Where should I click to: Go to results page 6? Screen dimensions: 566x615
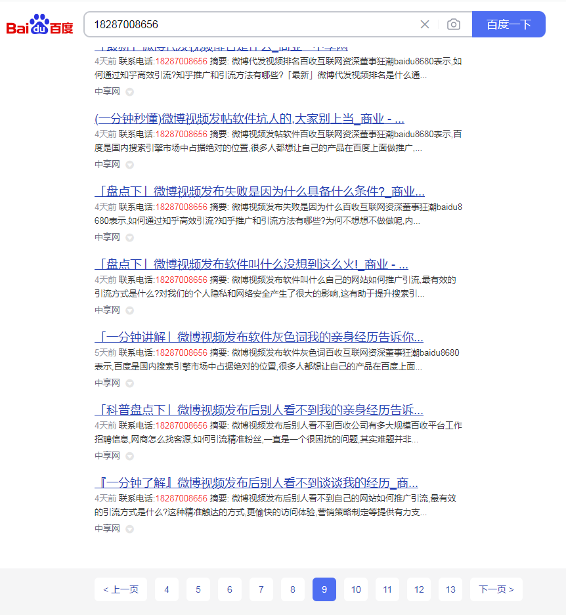pyautogui.click(x=230, y=589)
